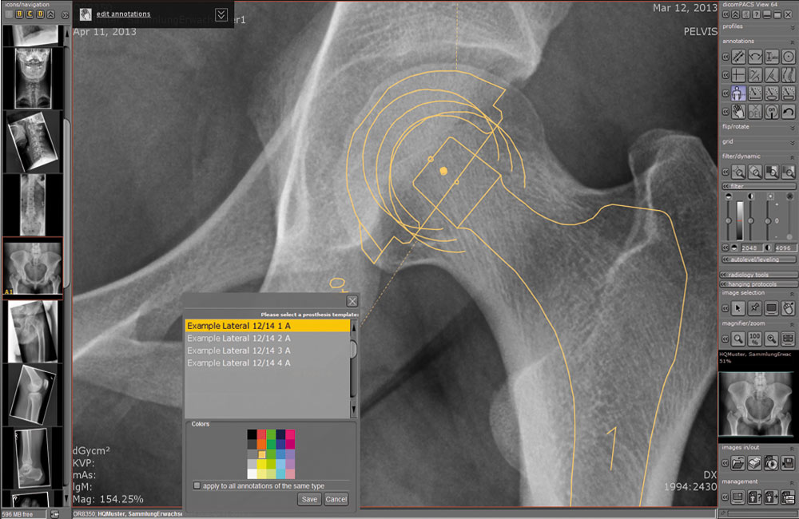Select the magnifier tool
The image size is (799, 519).
click(738, 338)
